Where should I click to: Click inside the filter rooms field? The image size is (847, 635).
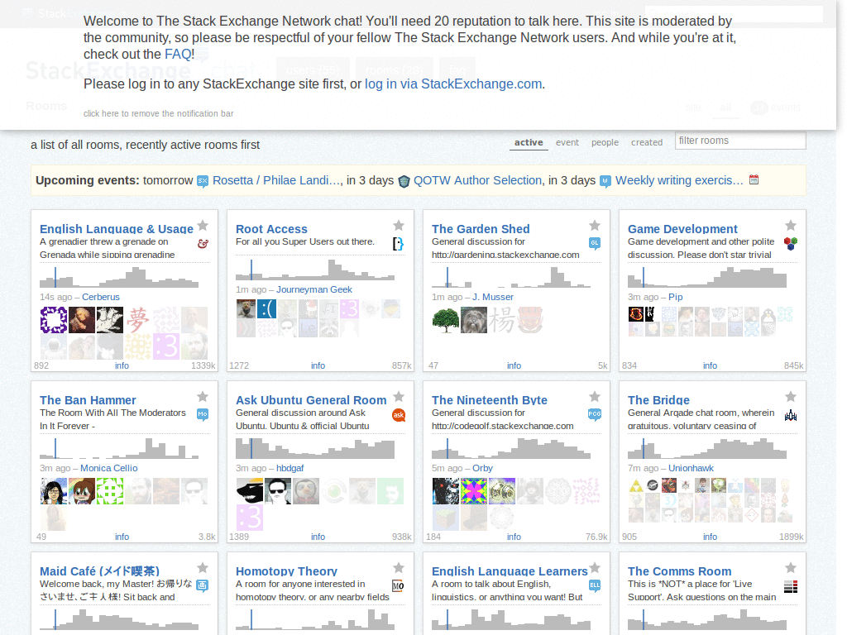click(x=740, y=141)
